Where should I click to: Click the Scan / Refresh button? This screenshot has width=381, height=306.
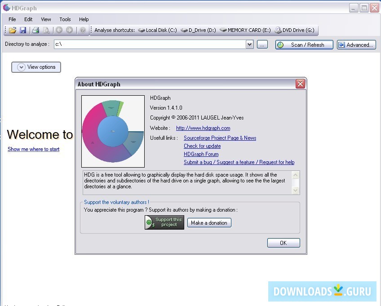coord(304,45)
